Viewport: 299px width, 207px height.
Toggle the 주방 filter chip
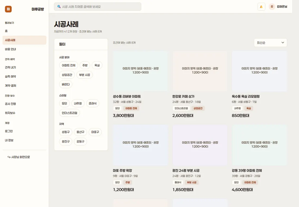[x=85, y=65]
